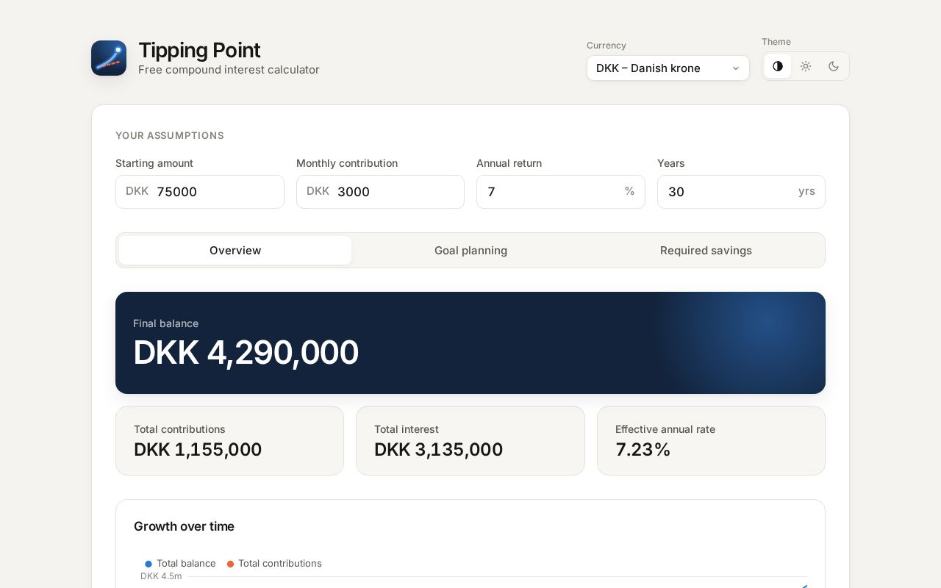Click the effective annual rate 7.23%
The width and height of the screenshot is (941, 588).
coord(643,450)
